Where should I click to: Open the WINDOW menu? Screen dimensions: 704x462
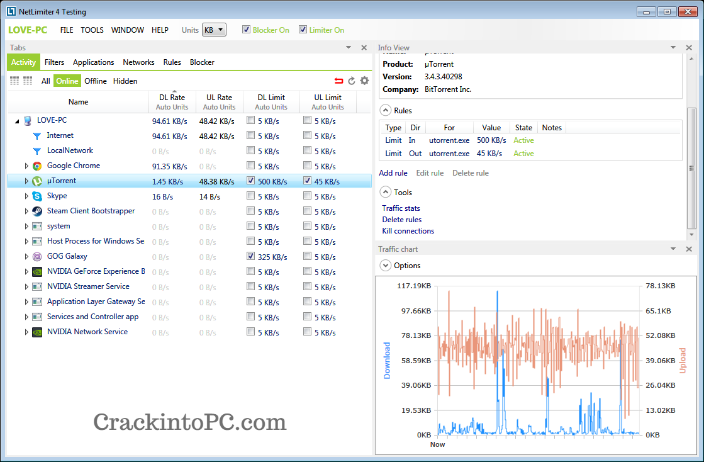point(128,30)
